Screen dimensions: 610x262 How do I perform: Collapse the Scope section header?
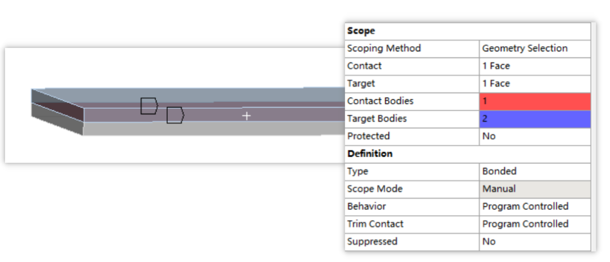[x=468, y=31]
